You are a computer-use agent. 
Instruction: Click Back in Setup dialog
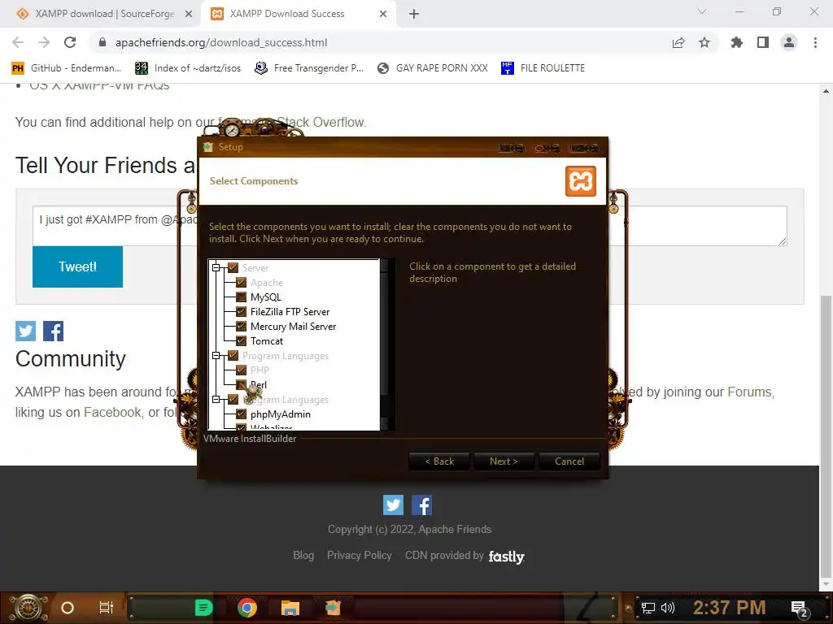point(438,461)
